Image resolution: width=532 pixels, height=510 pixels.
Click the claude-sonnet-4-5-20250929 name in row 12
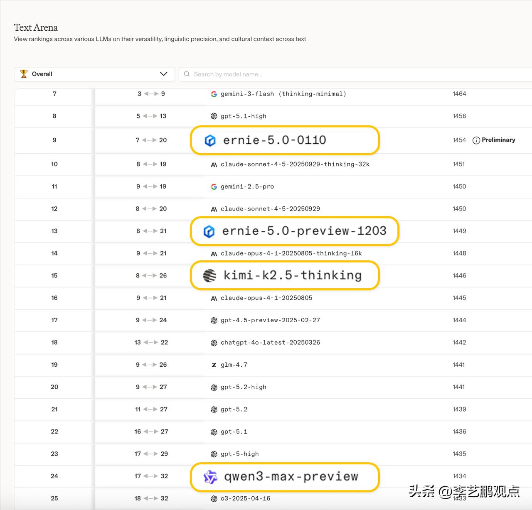click(x=270, y=209)
